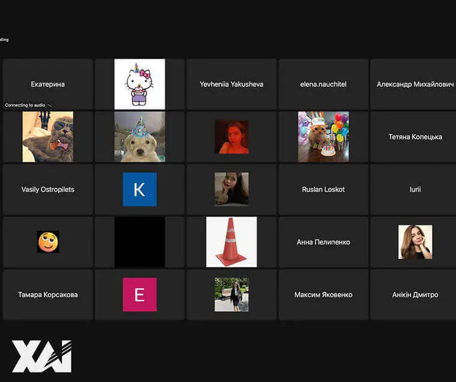Viewport: 456px width, 382px height.
Task: Select the Тетяна Копецька participant tile
Action: (414, 137)
